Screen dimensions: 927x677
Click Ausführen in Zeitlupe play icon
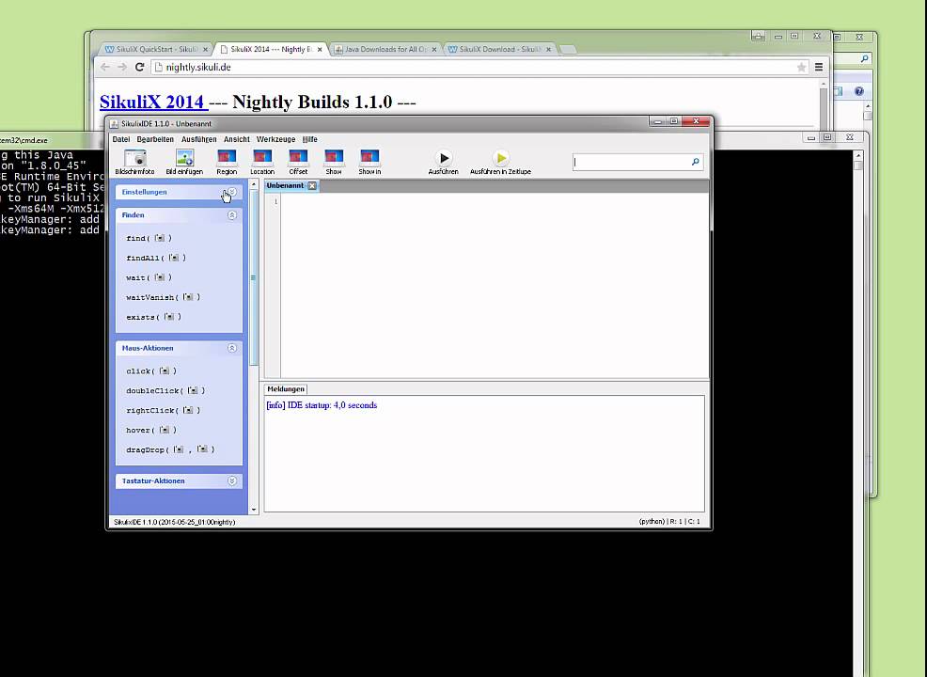pos(501,158)
